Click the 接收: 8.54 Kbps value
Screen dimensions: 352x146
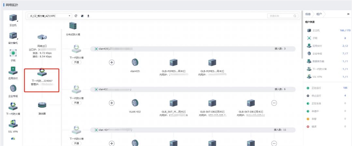[42, 57]
